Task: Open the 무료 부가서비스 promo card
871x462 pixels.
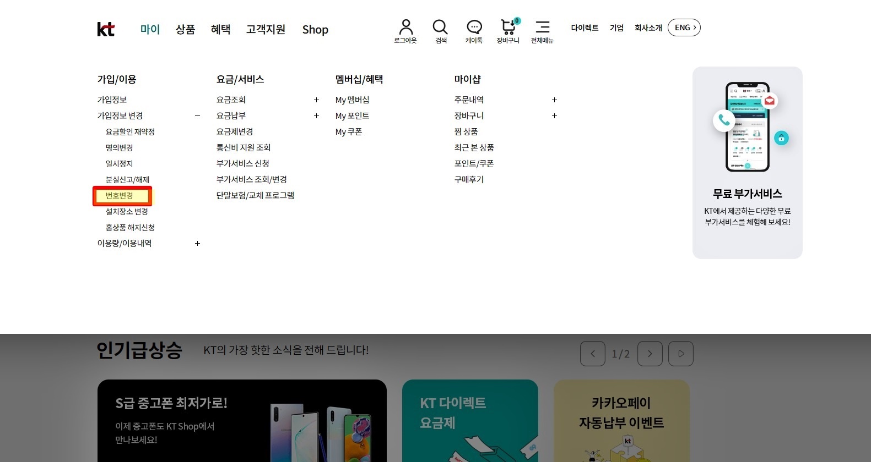Action: point(748,163)
